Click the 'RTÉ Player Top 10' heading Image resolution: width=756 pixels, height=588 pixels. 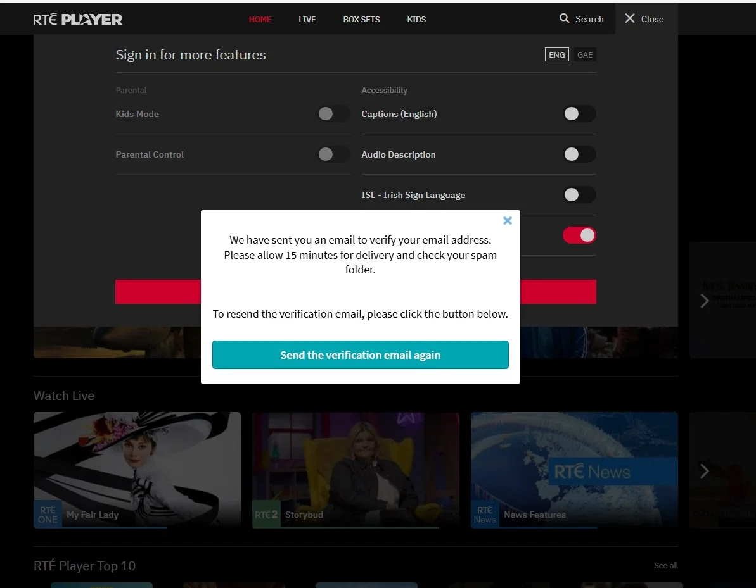84,565
